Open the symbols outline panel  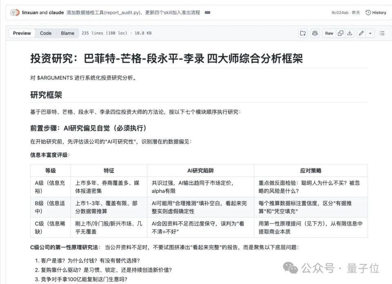(382, 33)
